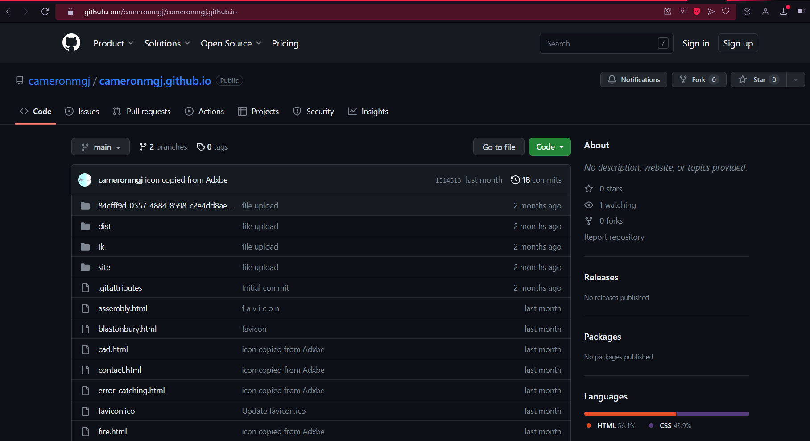
Task: Click the tag icon next to 0 tags
Action: (201, 147)
